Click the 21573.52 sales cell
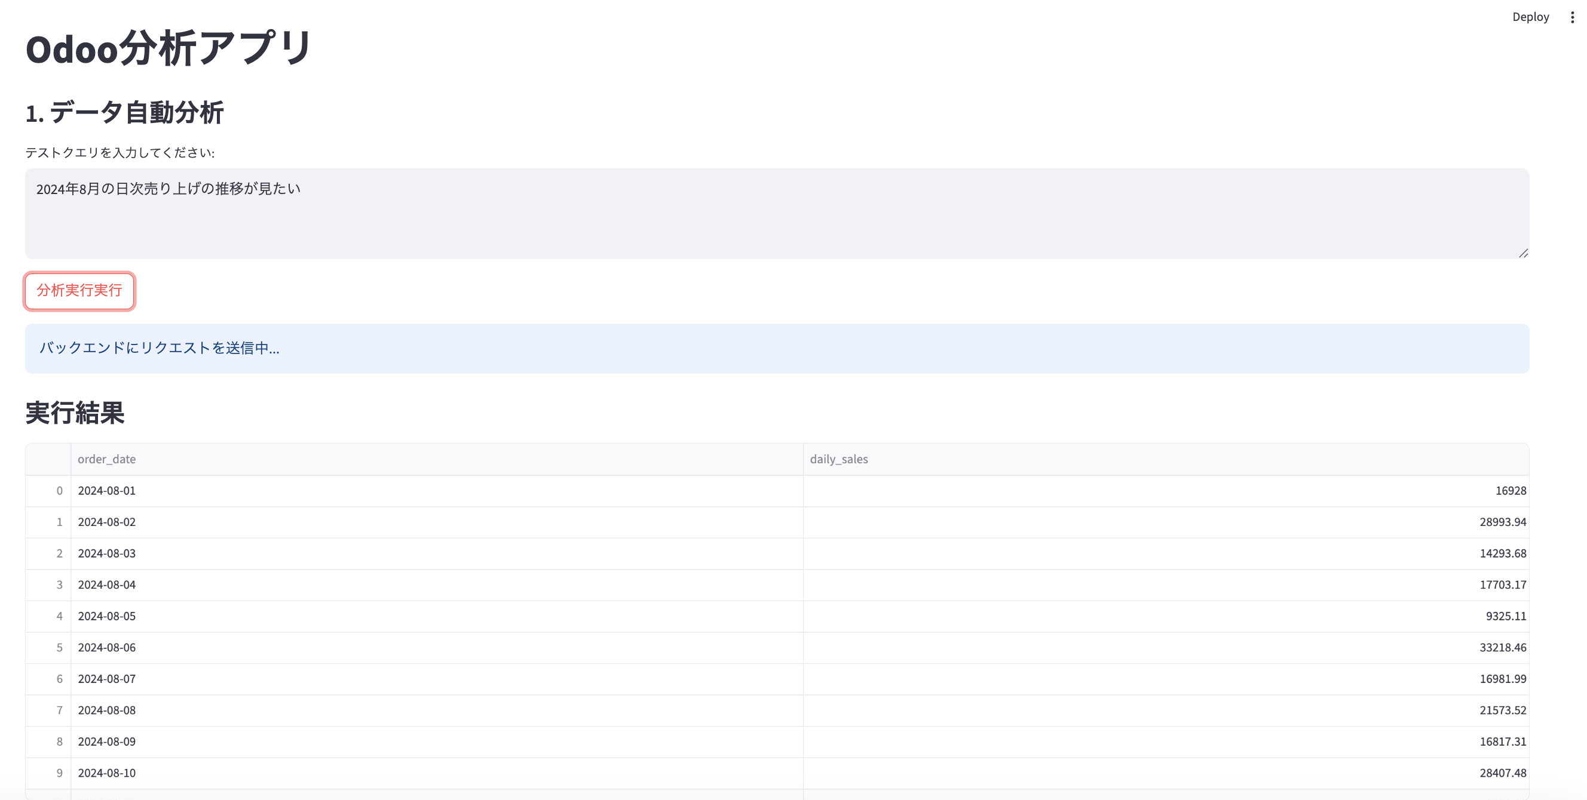 pyautogui.click(x=1502, y=710)
